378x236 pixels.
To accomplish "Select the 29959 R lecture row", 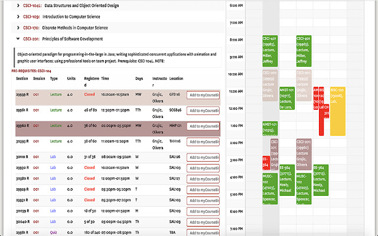I will tap(118, 97).
